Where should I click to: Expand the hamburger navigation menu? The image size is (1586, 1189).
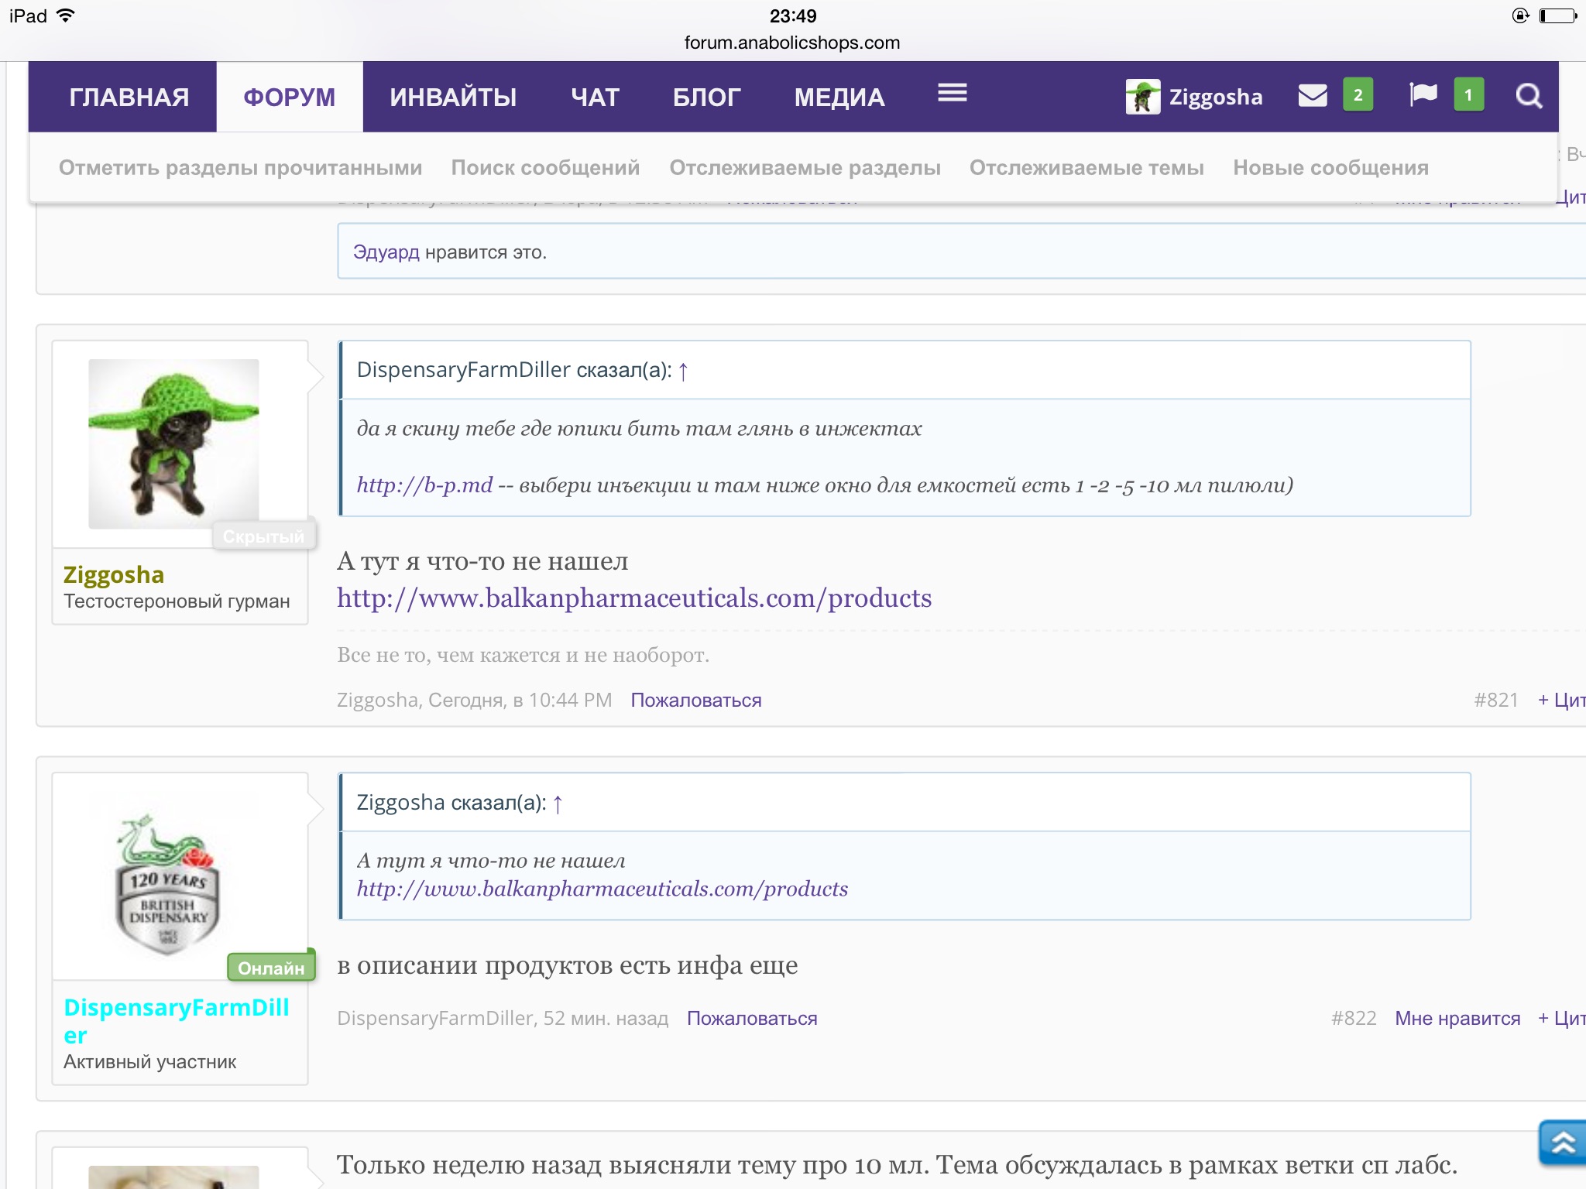coord(952,94)
